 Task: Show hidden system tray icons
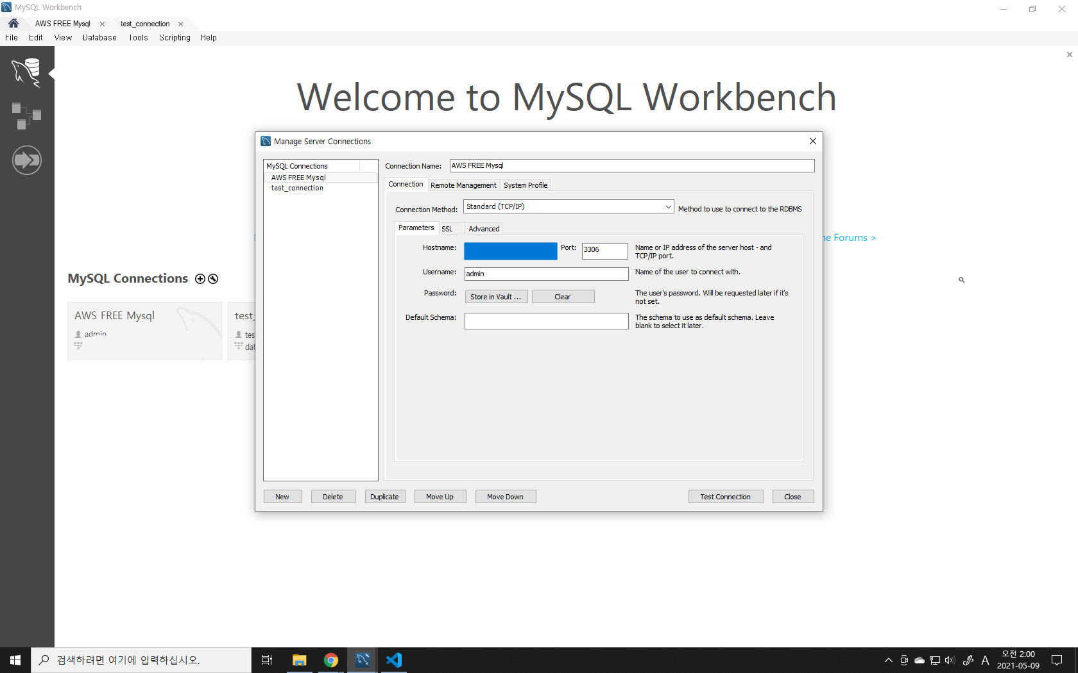pyautogui.click(x=888, y=660)
